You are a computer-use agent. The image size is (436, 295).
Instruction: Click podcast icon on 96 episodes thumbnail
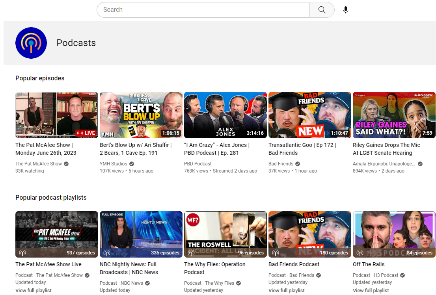pyautogui.click(x=191, y=253)
